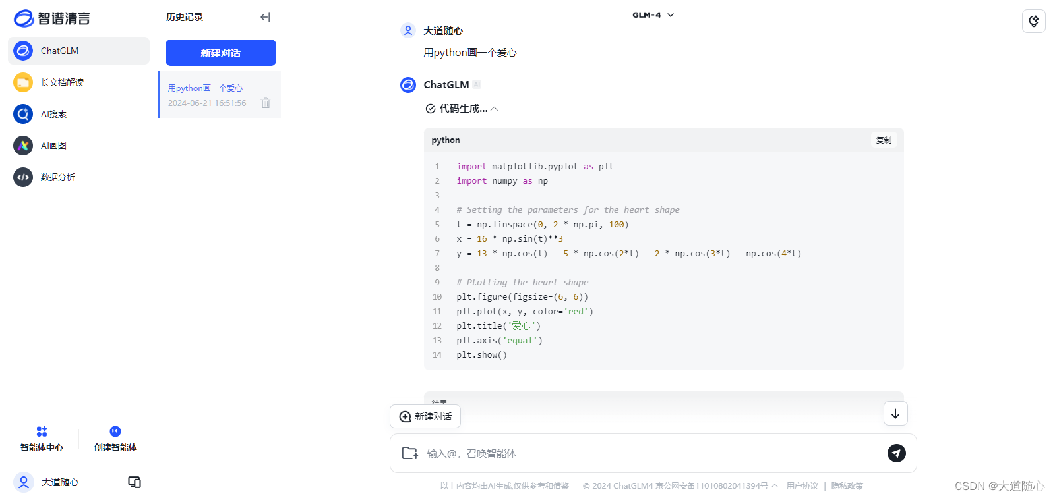This screenshot has width=1055, height=498.
Task: Click the user message 用python画一个爱心
Action: [x=470, y=53]
